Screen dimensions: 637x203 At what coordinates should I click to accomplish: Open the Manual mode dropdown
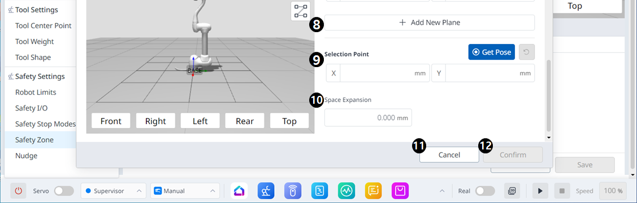pyautogui.click(x=185, y=191)
